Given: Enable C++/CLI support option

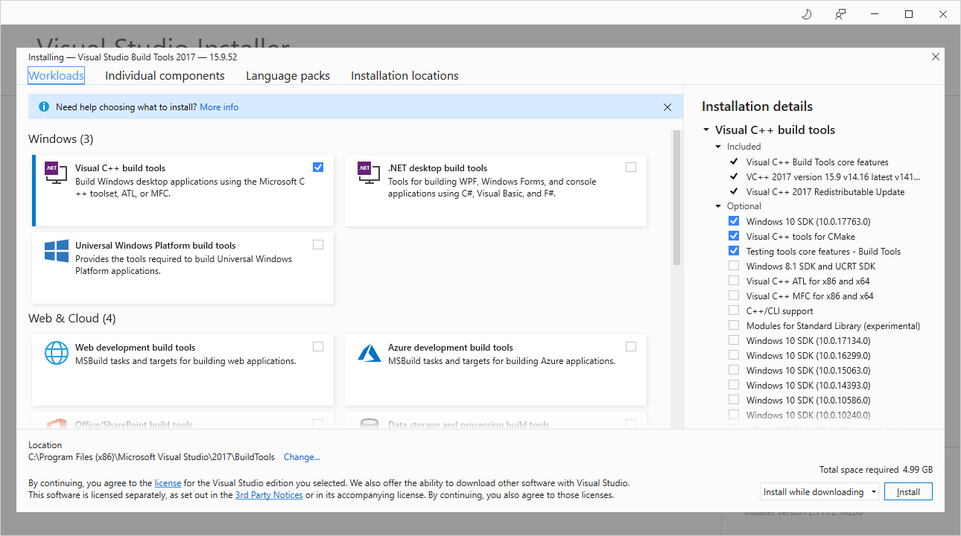Looking at the screenshot, I should [x=734, y=310].
